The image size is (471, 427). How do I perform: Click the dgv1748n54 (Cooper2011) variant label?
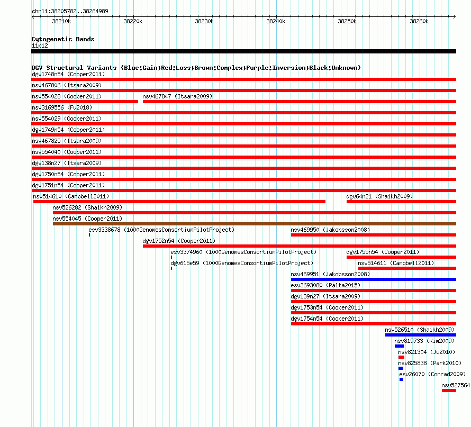(68, 74)
